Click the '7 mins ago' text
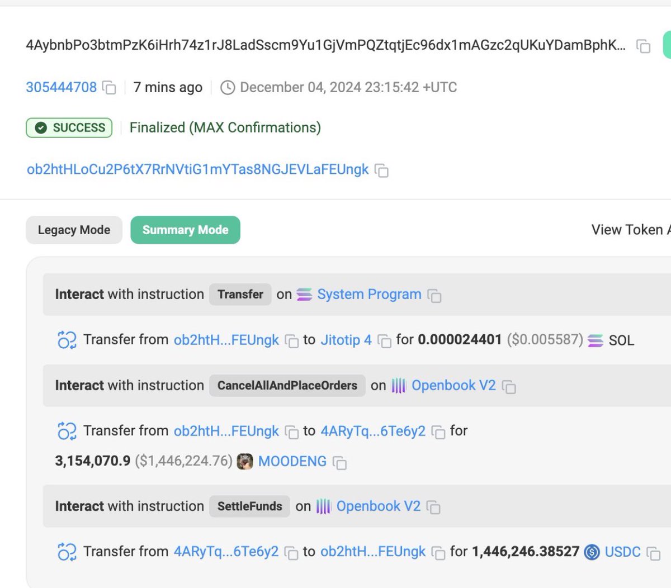The height and width of the screenshot is (588, 671). click(x=168, y=87)
